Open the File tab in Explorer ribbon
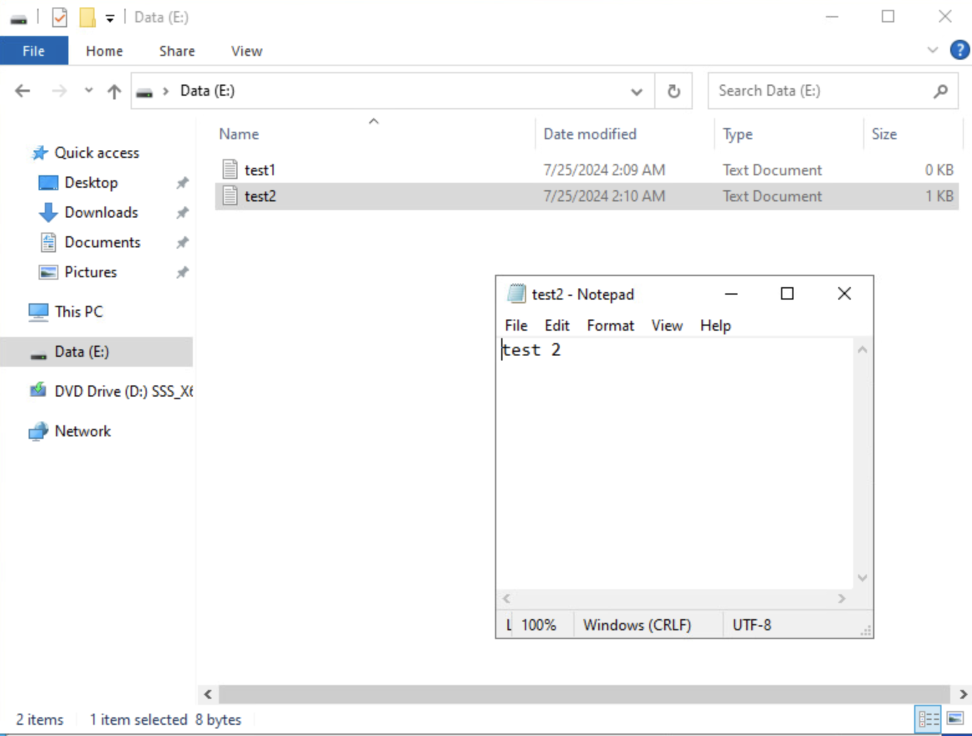 34,51
